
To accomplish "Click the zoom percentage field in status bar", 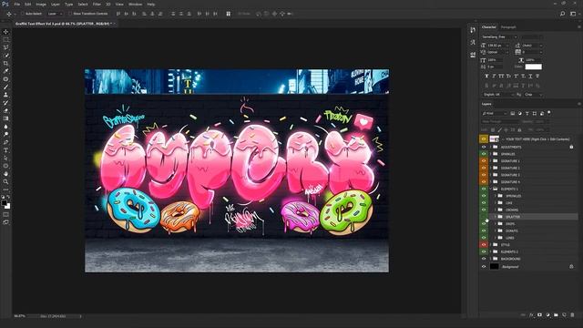I will tap(20, 316).
